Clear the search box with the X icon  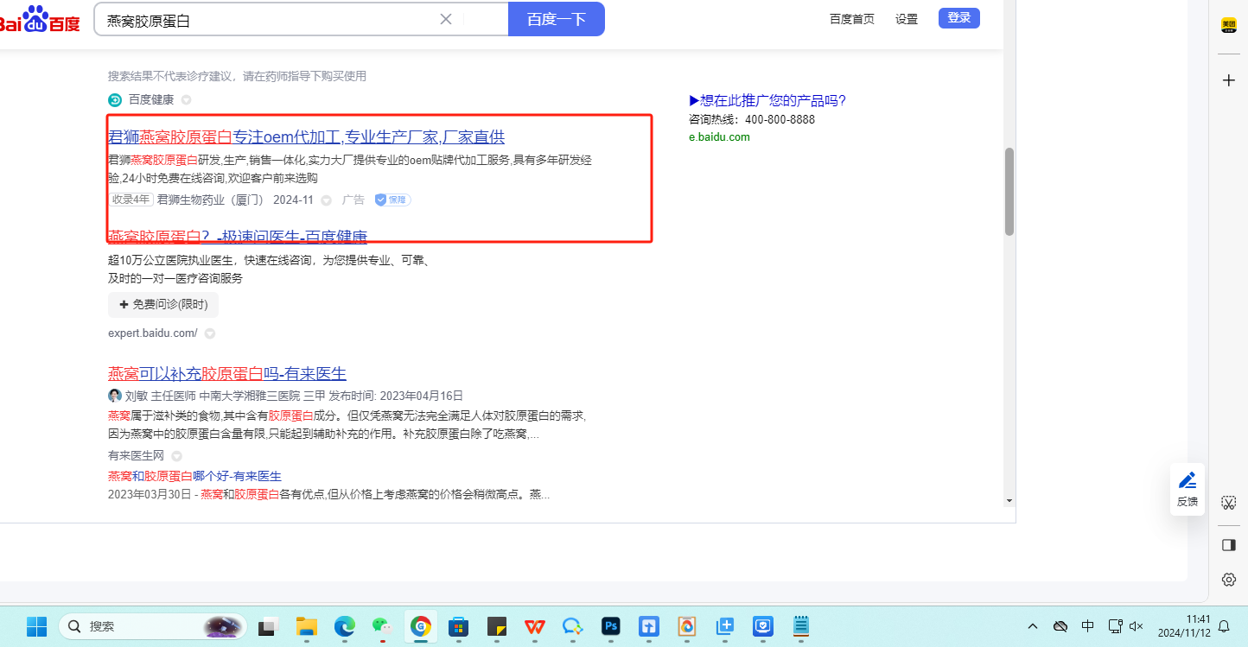pos(446,19)
